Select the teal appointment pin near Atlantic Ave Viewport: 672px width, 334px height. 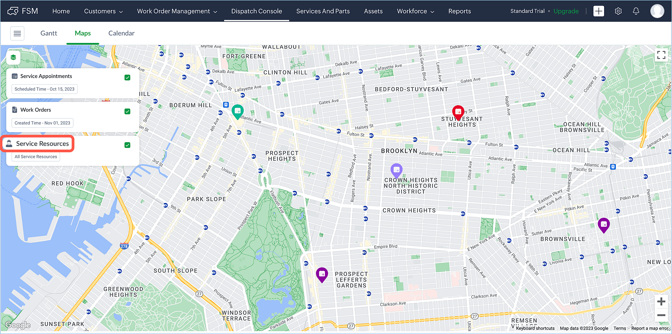(238, 112)
